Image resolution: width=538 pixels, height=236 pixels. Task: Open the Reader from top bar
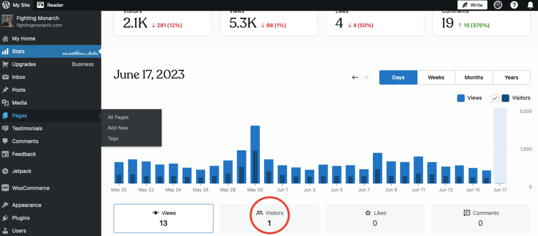click(x=50, y=5)
